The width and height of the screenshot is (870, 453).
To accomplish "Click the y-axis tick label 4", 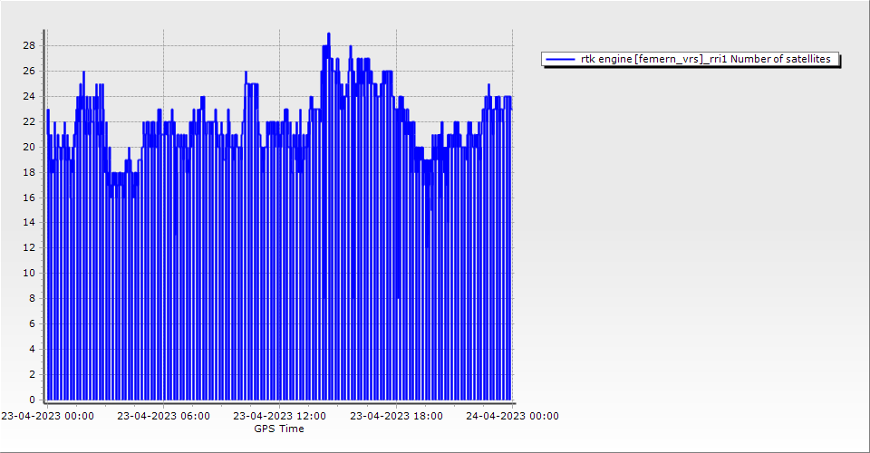I will click(33, 349).
